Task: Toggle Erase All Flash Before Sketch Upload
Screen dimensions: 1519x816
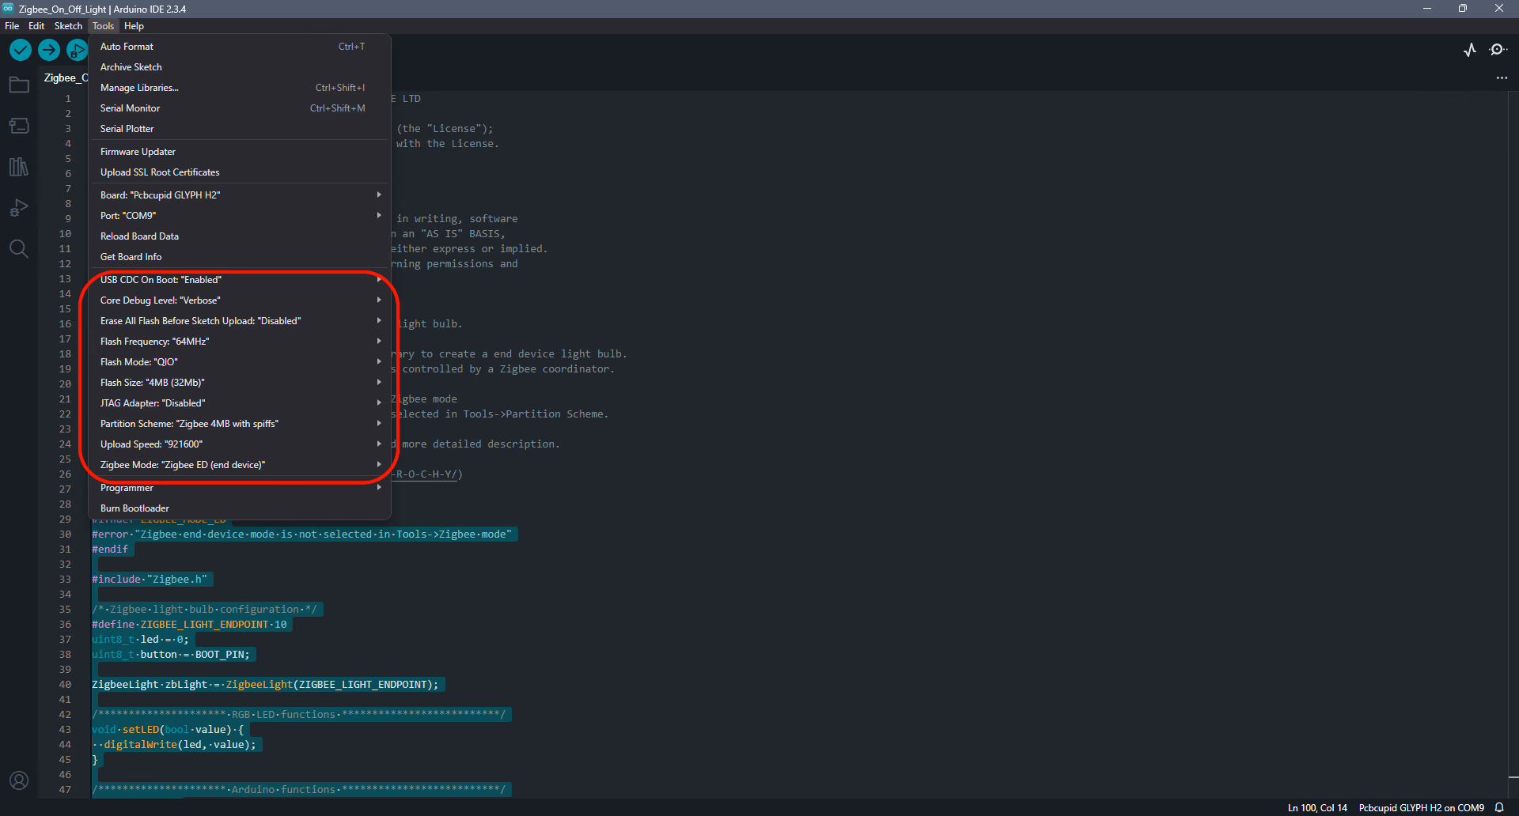Action: [x=200, y=320]
